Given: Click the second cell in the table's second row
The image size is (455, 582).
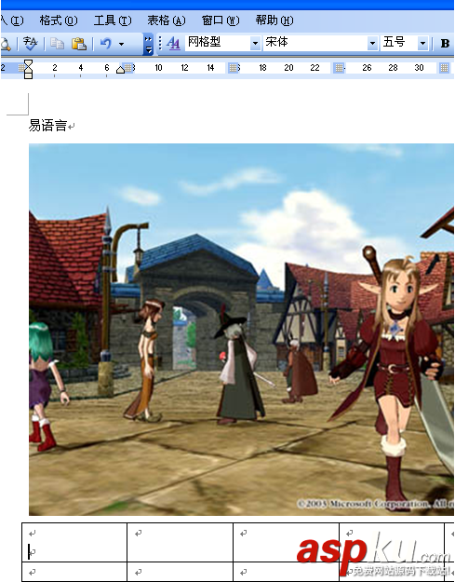Looking at the screenshot, I should (181, 572).
